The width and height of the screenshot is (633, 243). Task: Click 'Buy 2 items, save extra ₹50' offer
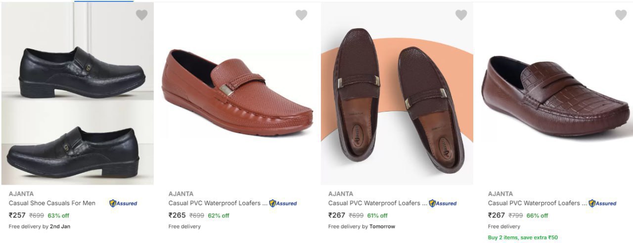click(523, 238)
